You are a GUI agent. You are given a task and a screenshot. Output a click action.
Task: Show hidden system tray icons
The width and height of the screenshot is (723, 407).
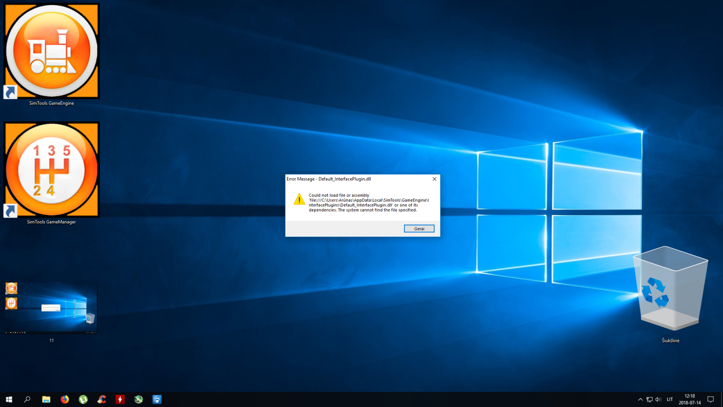tap(640, 399)
